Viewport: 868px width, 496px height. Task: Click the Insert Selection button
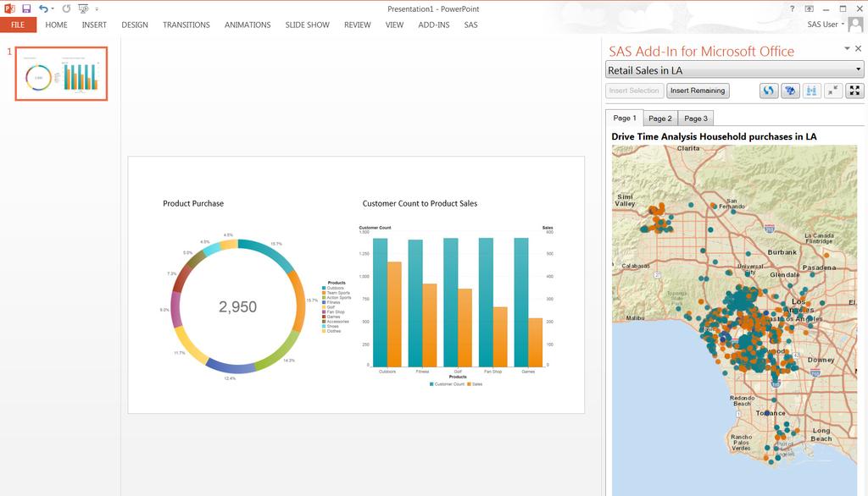click(x=634, y=91)
